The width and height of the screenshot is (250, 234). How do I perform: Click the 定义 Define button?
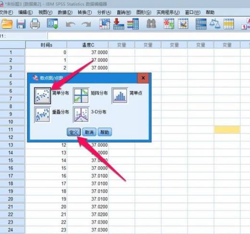click(74, 132)
